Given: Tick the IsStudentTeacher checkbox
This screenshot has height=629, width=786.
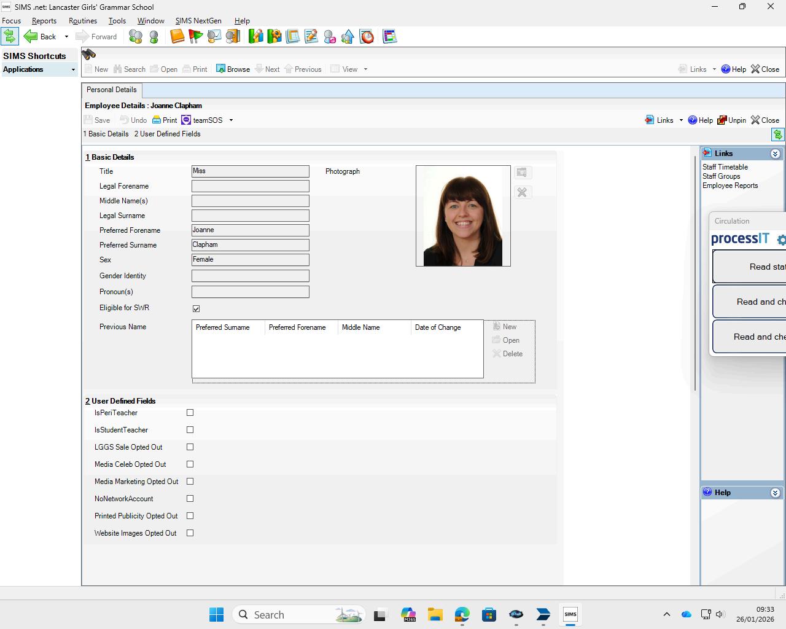Looking at the screenshot, I should point(190,430).
